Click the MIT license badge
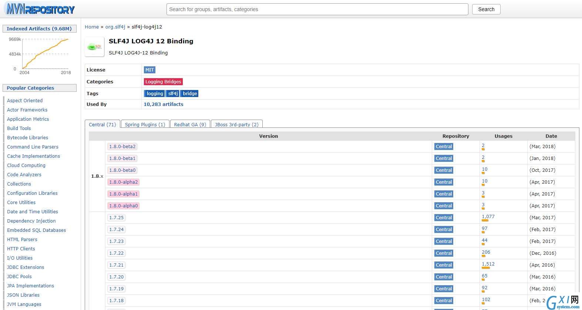The height and width of the screenshot is (310, 582). tap(149, 70)
